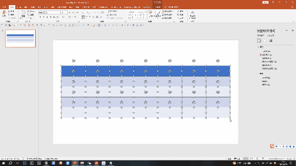Click the New Slide icon

point(23,13)
